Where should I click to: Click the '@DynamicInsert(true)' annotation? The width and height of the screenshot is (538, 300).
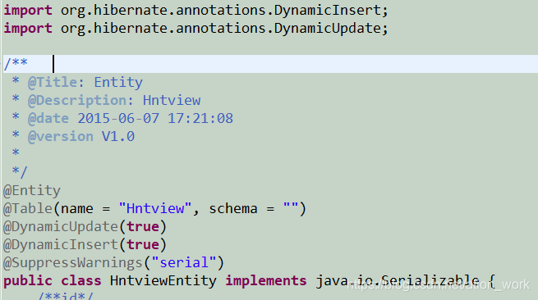[85, 245]
